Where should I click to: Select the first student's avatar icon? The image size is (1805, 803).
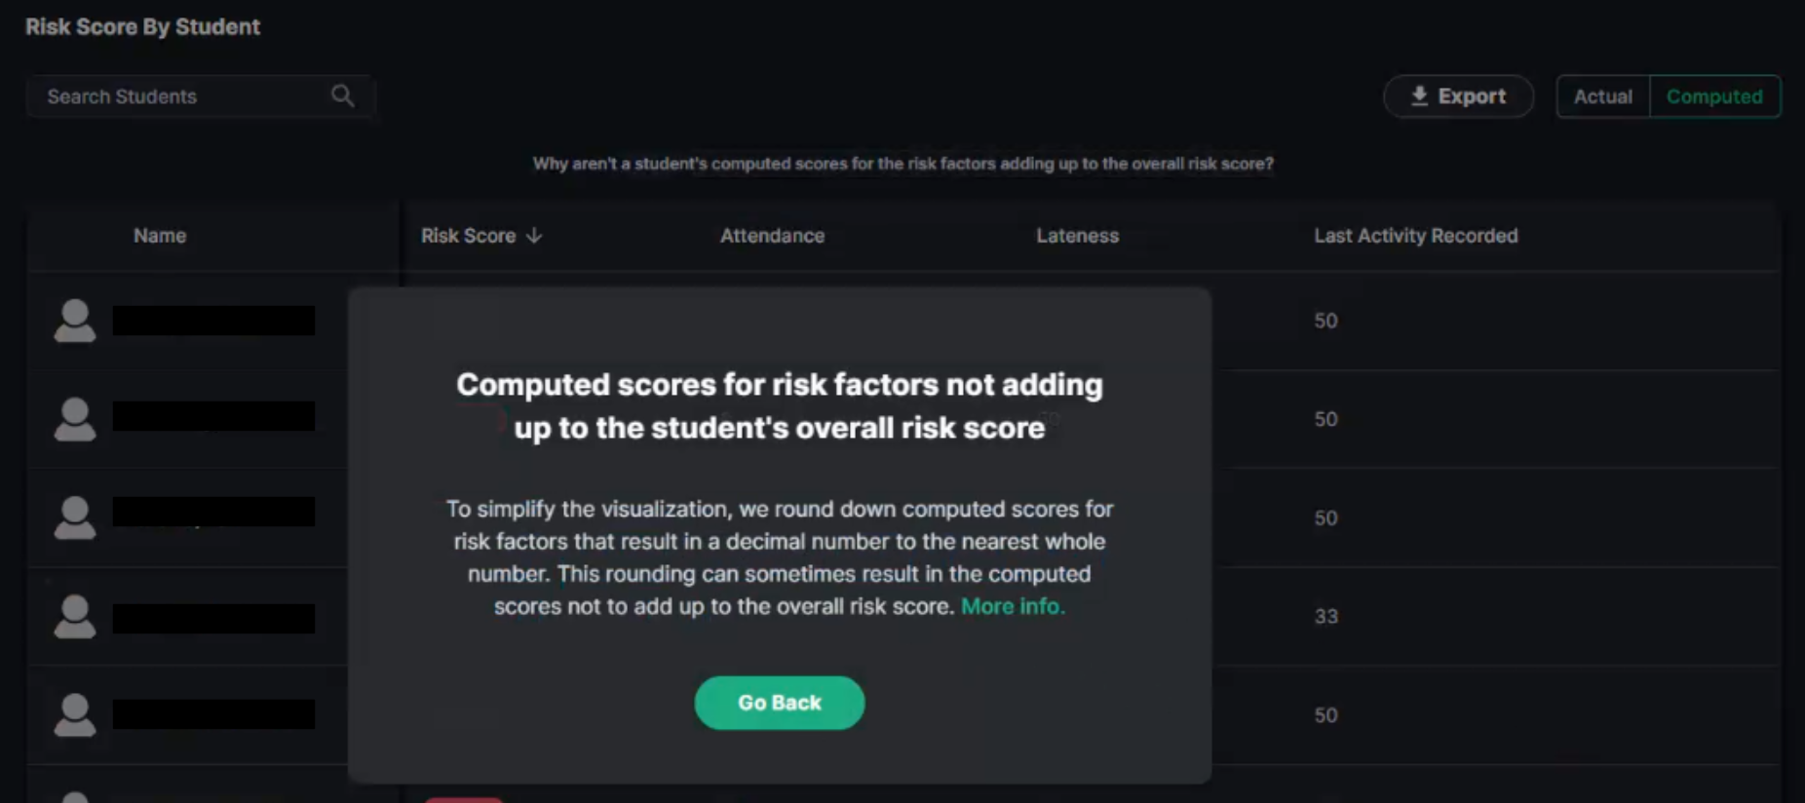75,321
